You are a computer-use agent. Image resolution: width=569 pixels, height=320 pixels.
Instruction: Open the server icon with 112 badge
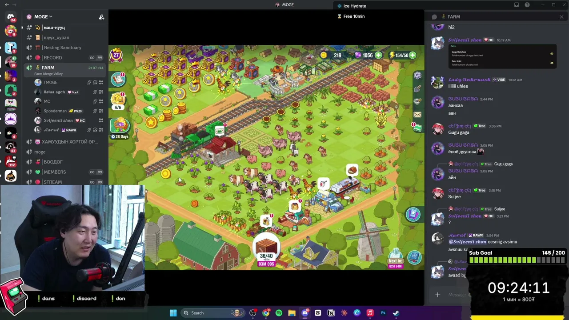coord(11,162)
